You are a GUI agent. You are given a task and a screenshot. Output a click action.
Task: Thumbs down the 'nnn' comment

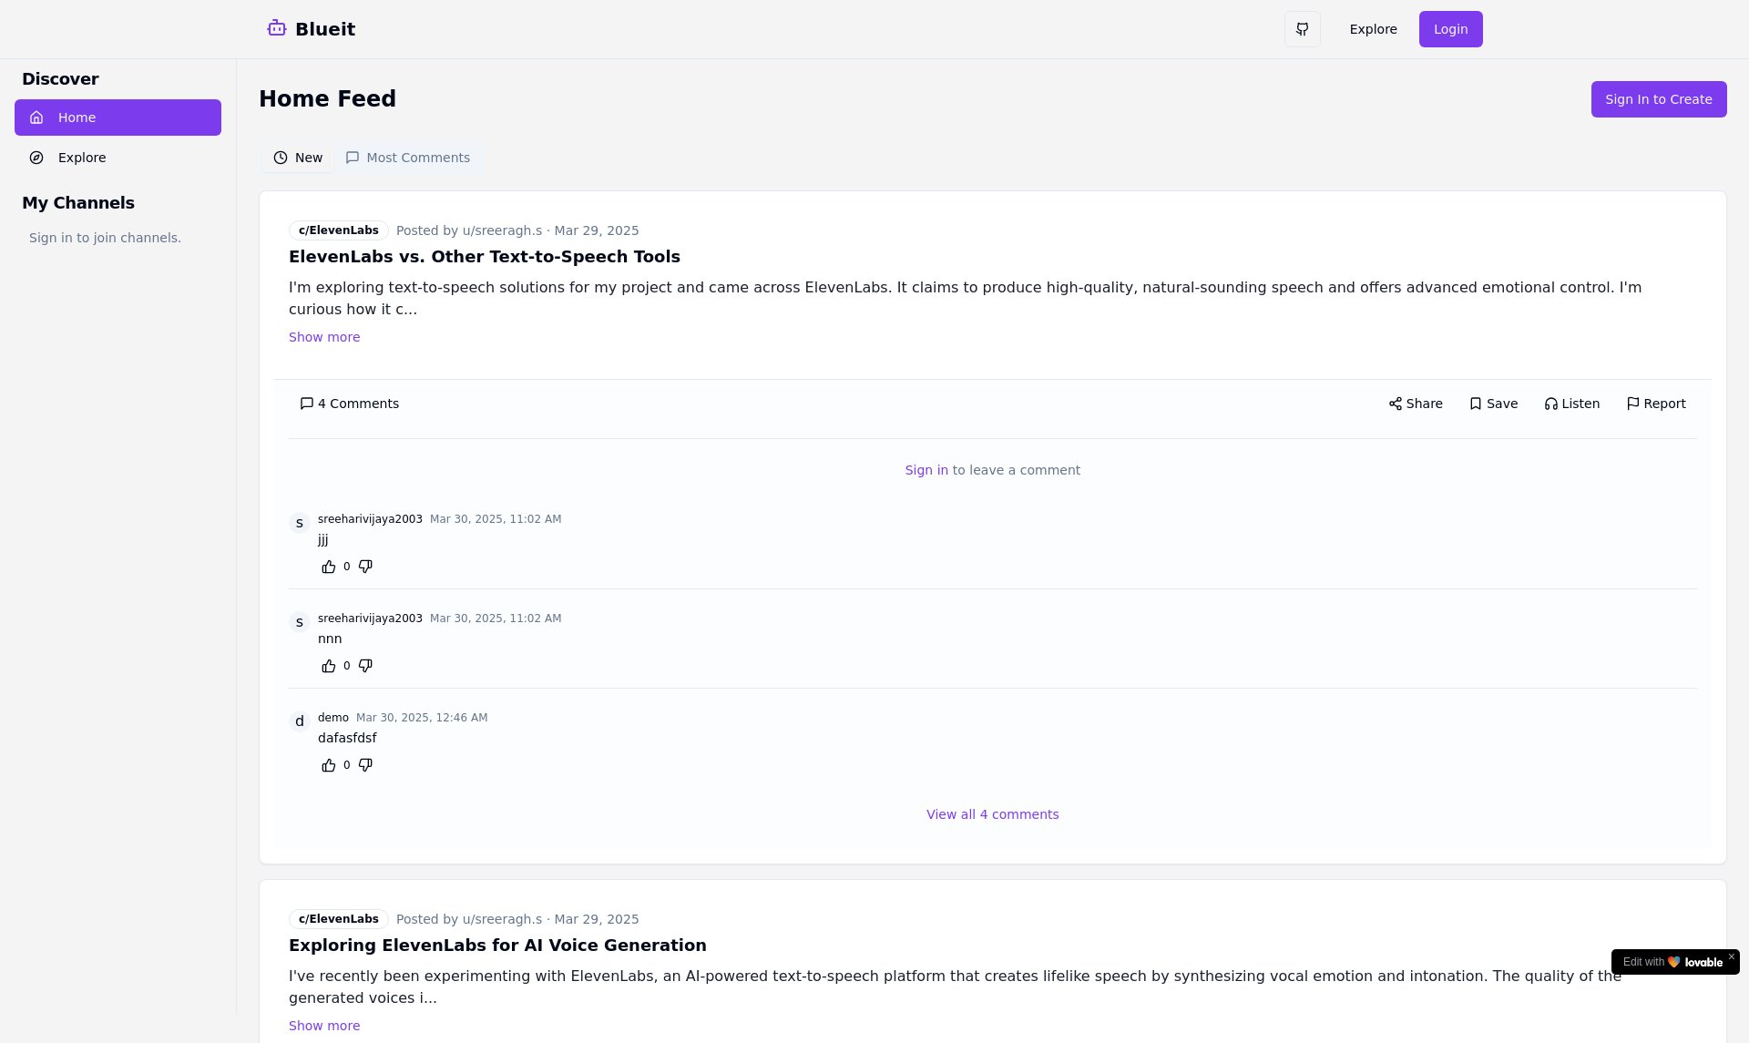click(365, 666)
